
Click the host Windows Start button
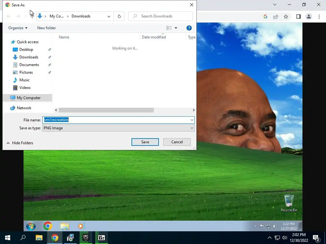click(x=8, y=238)
